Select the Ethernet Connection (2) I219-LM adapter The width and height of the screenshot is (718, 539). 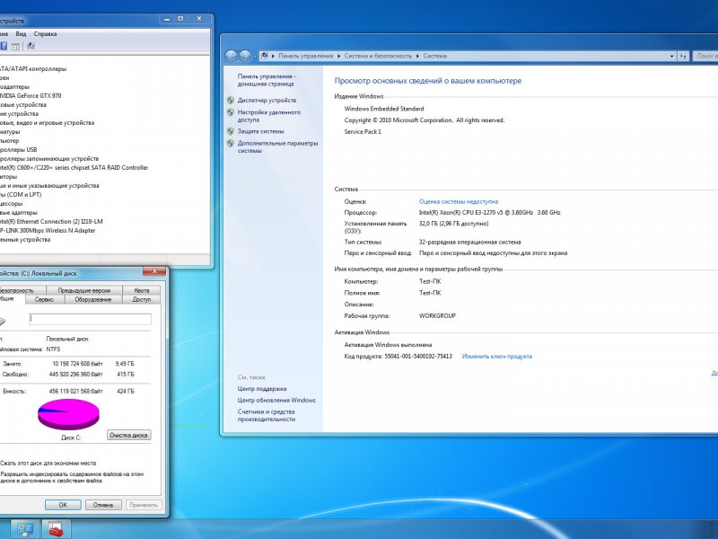tap(51, 221)
